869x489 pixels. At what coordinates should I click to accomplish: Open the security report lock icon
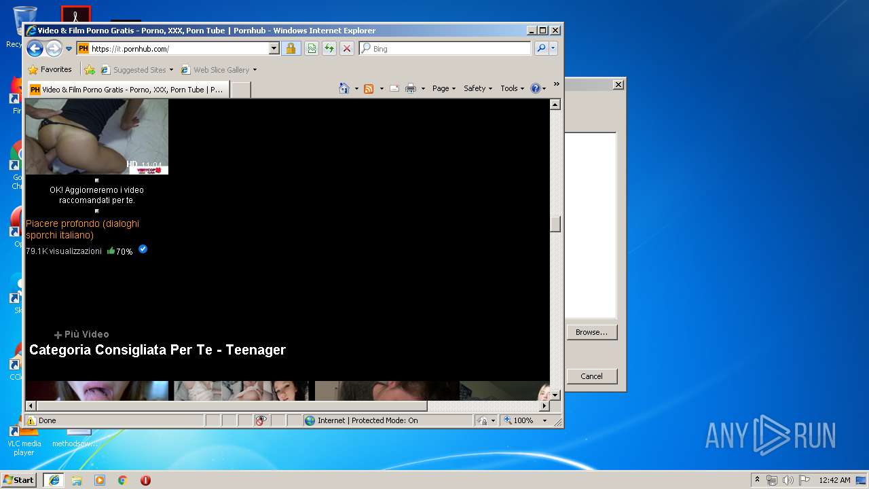(x=291, y=49)
